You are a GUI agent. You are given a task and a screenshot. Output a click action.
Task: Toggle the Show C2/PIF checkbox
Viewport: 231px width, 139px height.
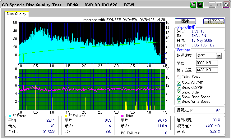click(179, 88)
